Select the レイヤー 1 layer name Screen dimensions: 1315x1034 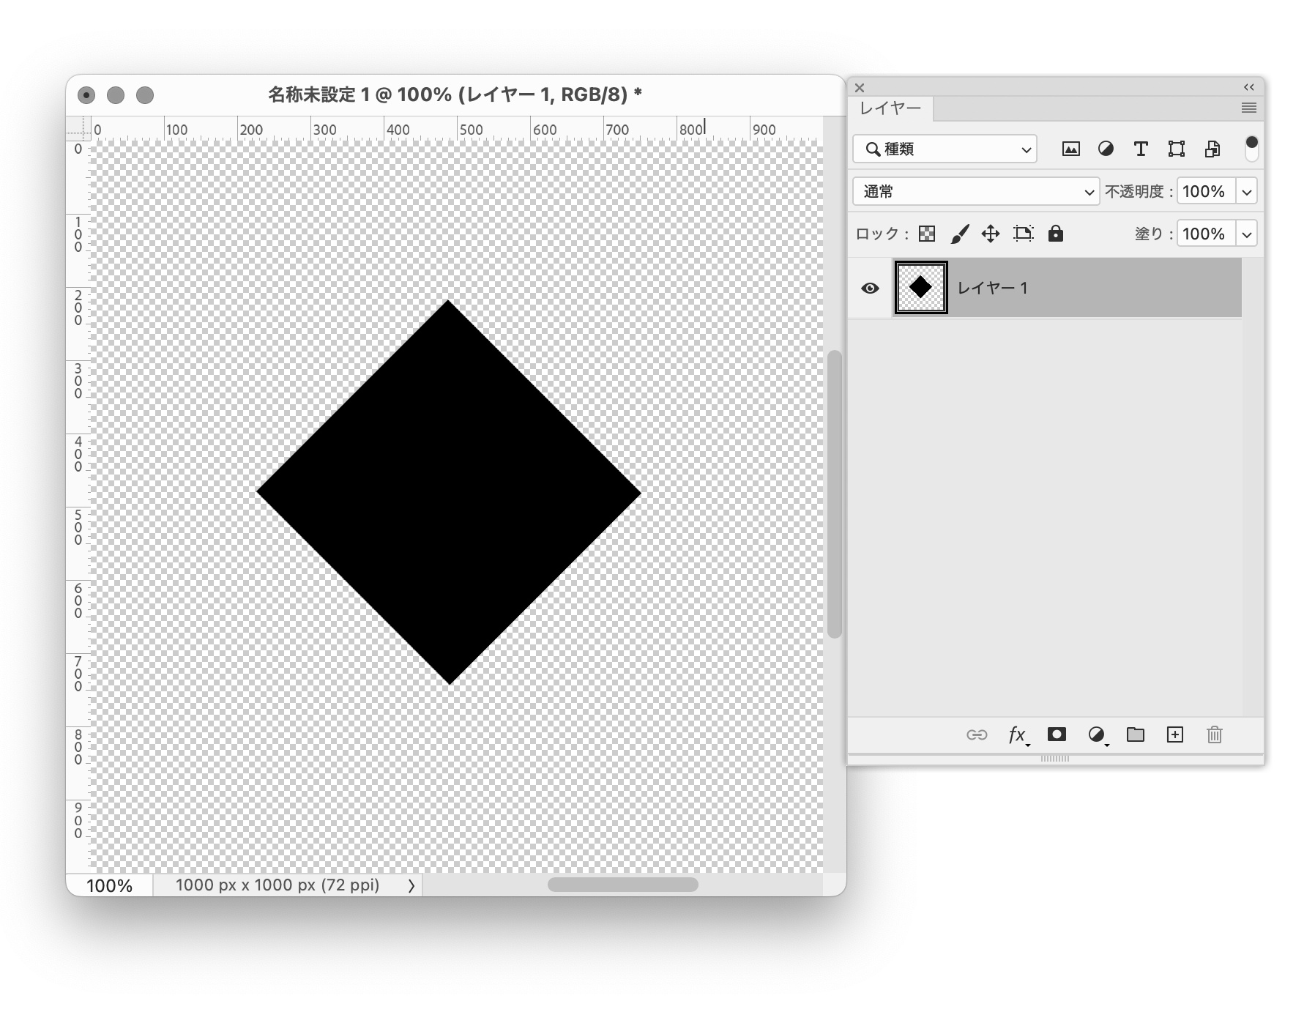click(992, 288)
